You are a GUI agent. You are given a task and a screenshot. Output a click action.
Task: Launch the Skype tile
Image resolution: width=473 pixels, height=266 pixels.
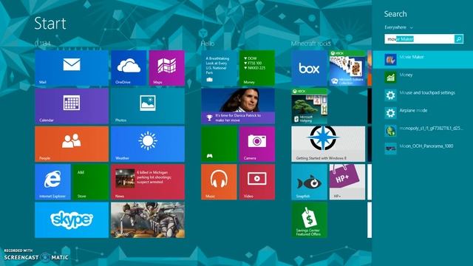coord(72,220)
